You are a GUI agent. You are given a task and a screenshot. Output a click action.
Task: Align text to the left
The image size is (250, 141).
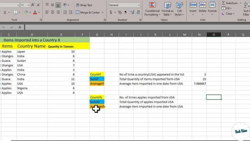[x=47, y=12]
